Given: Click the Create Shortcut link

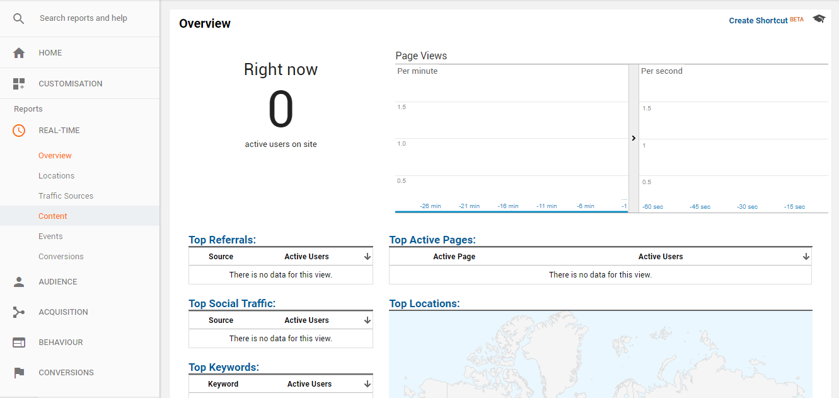Looking at the screenshot, I should [758, 21].
